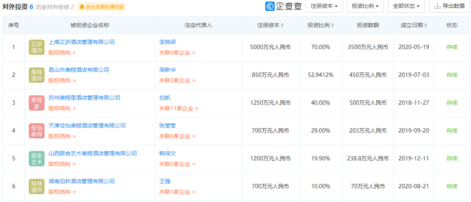The width and height of the screenshot is (471, 202).
Task: Click the 状态 column header
Action: 452,26
